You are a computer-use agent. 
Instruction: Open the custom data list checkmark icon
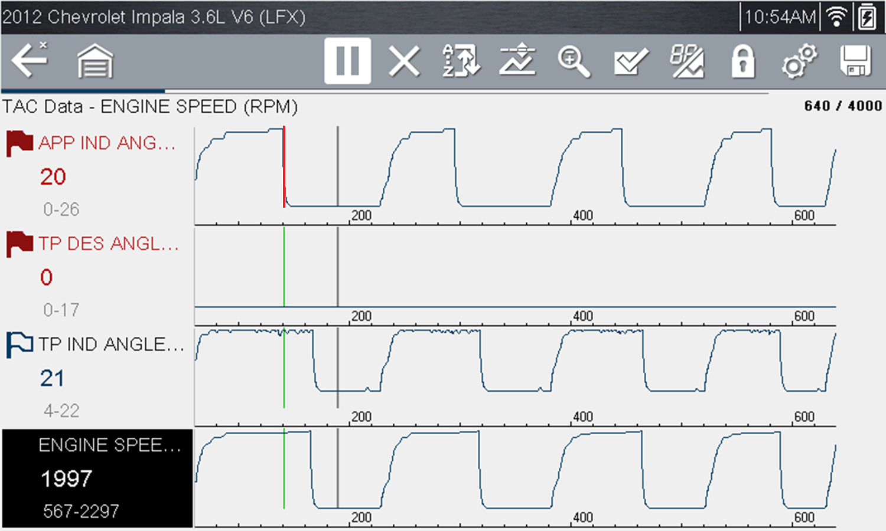[x=630, y=61]
